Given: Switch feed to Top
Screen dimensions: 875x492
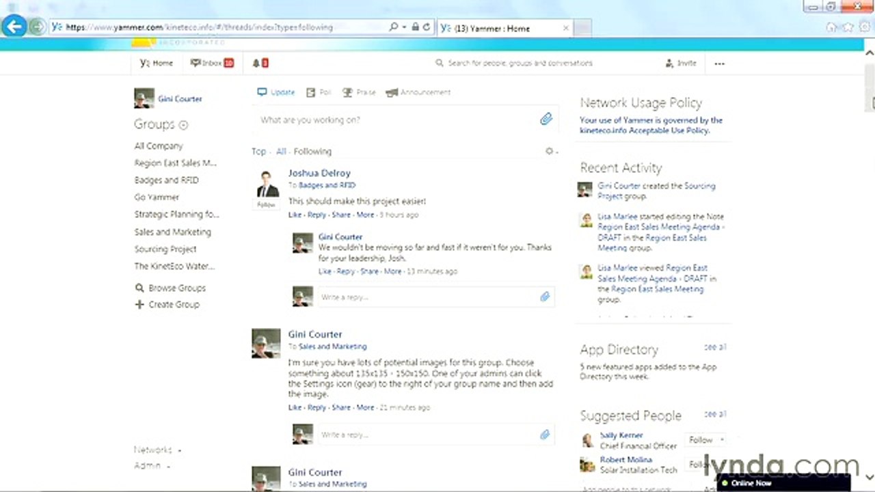Looking at the screenshot, I should coord(258,152).
